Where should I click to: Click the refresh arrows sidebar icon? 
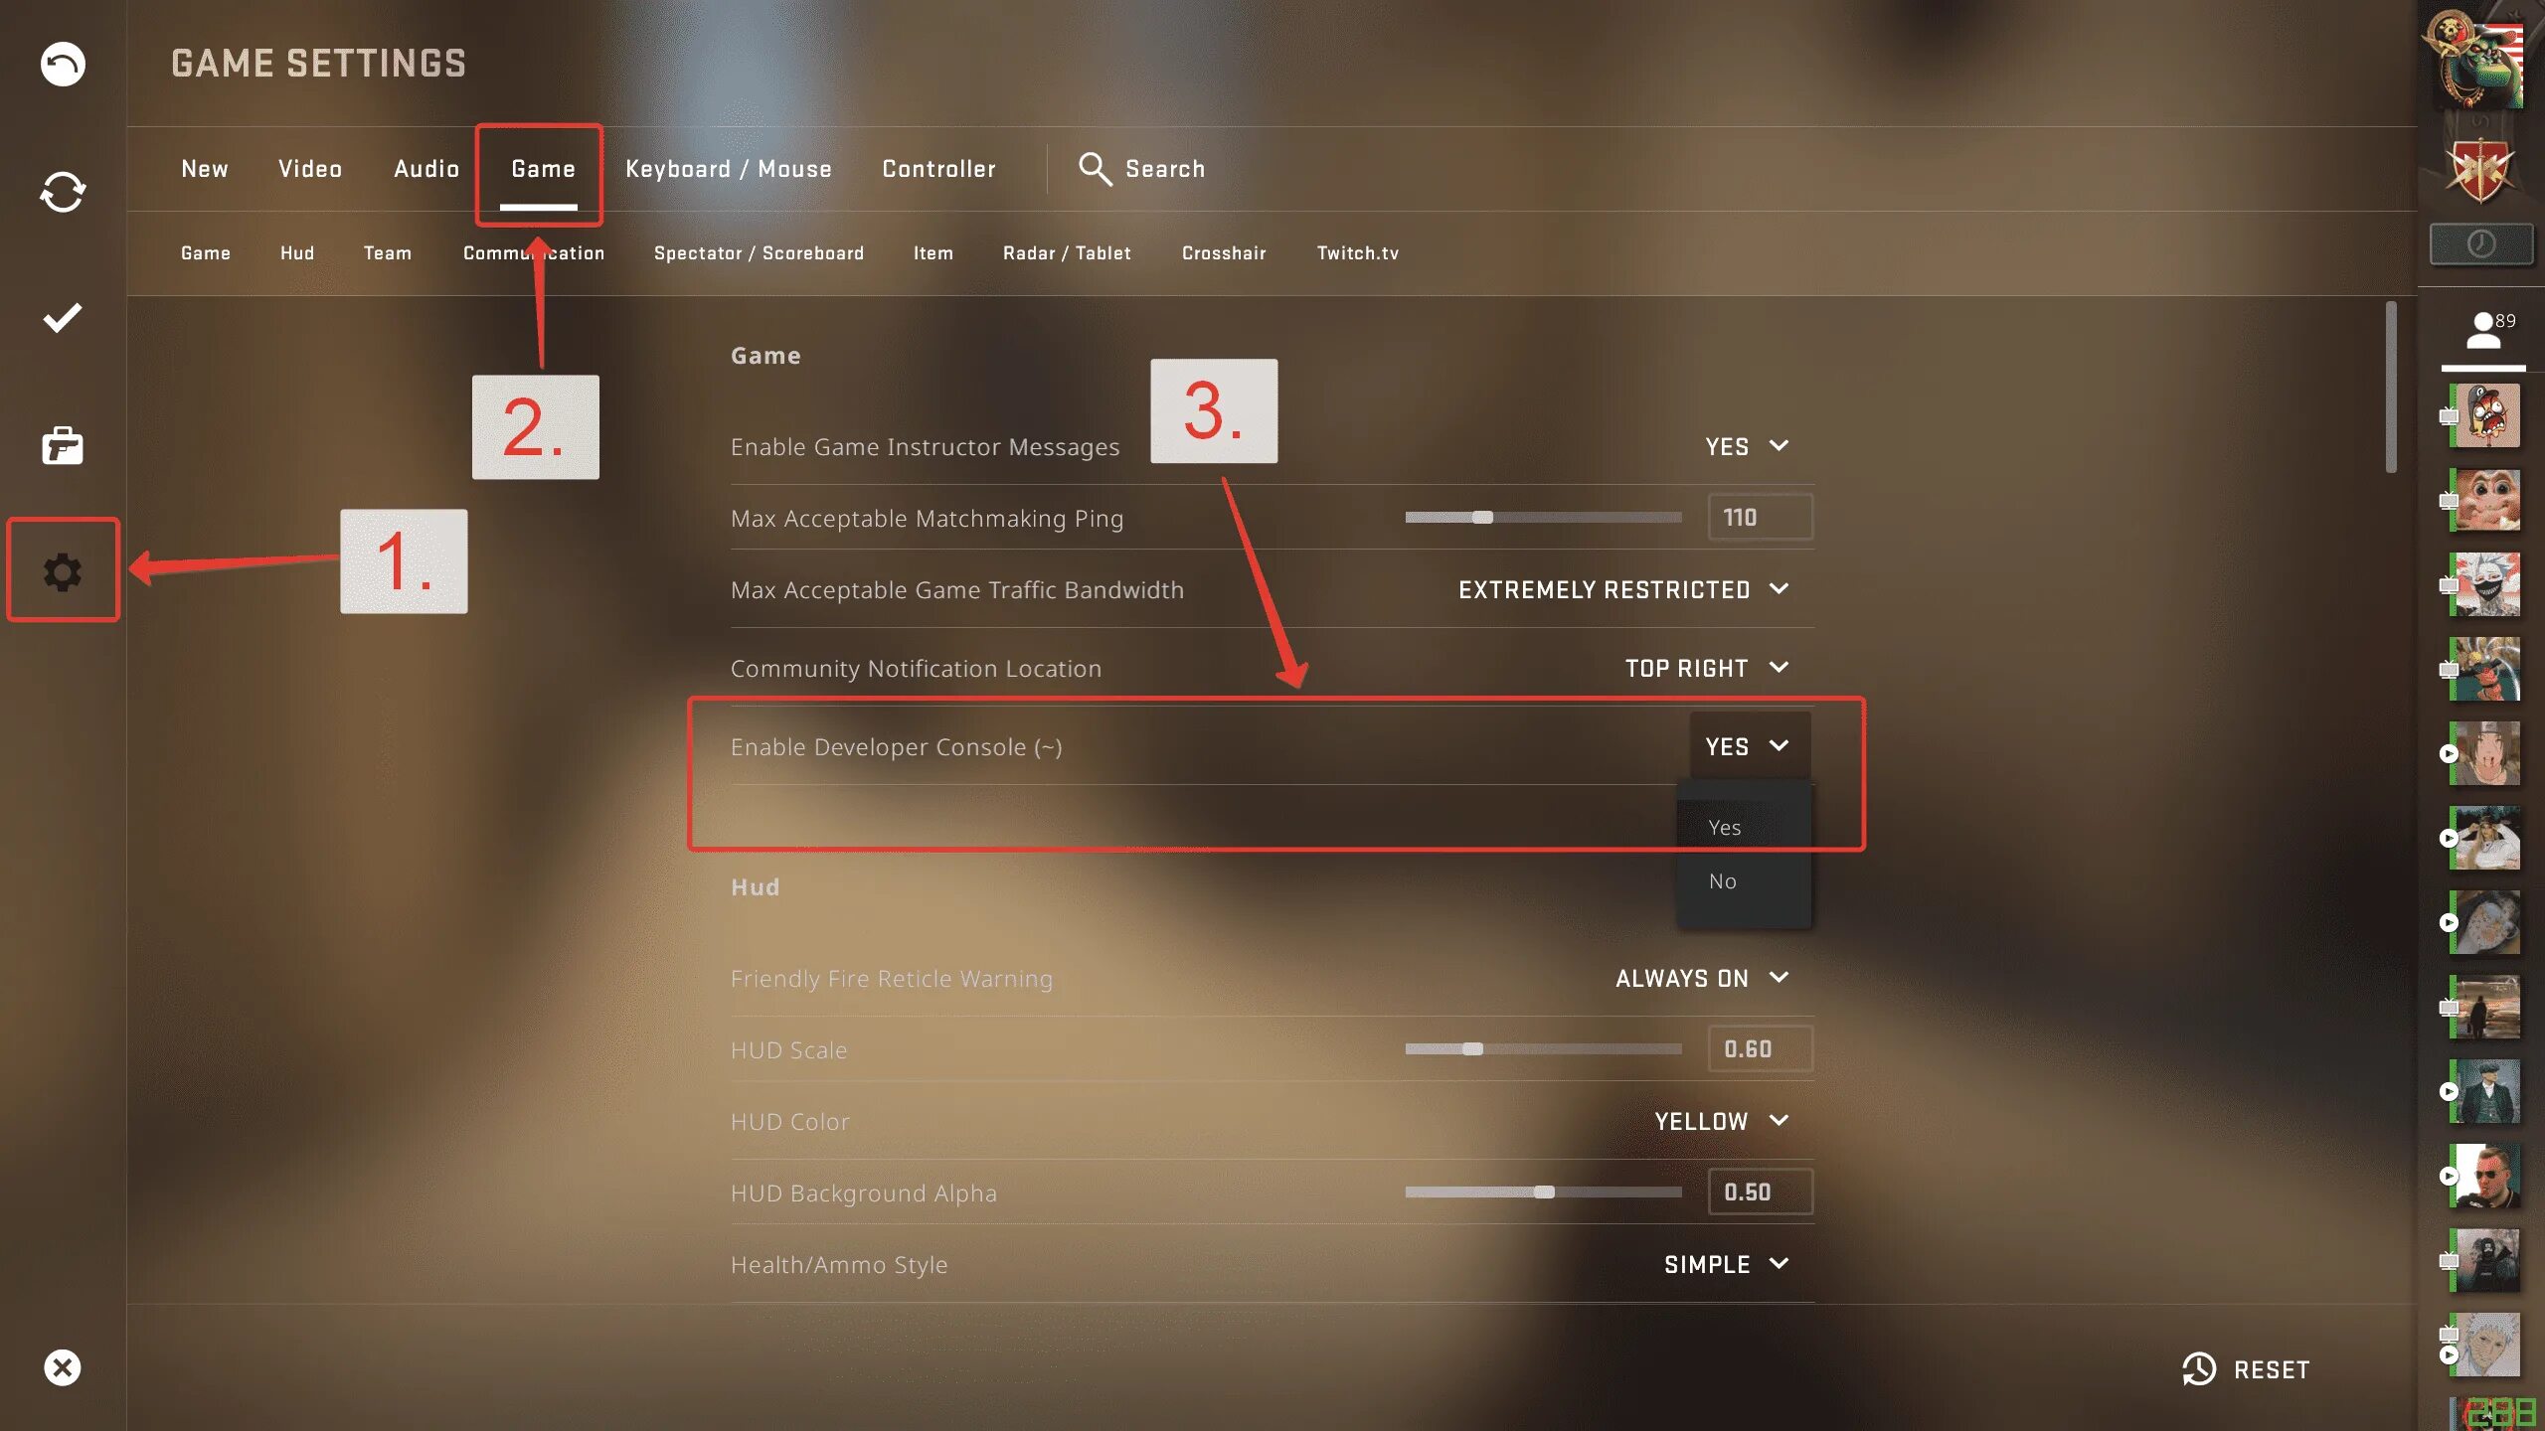point(63,192)
